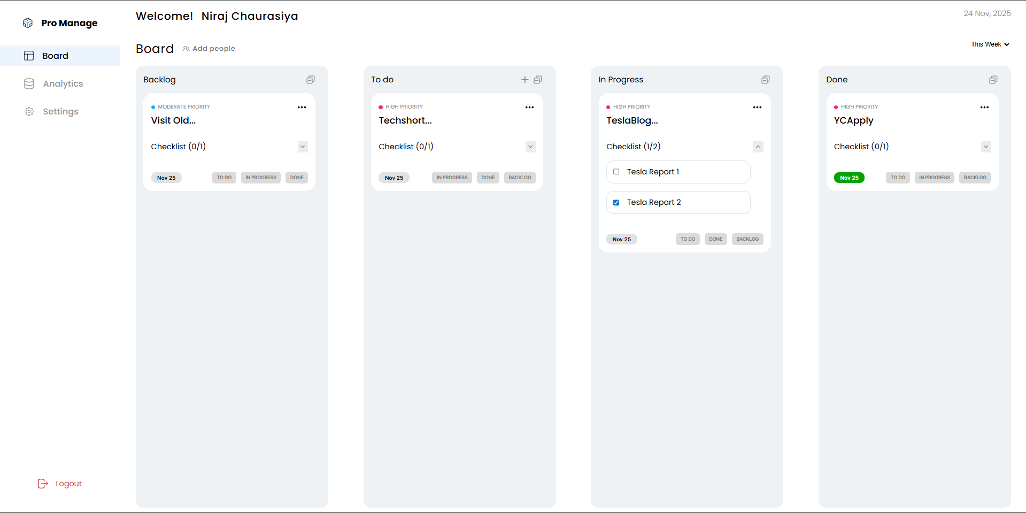Image resolution: width=1026 pixels, height=513 pixels.
Task: Collapse the checklist on the TeslaBlog card
Action: [x=758, y=146]
